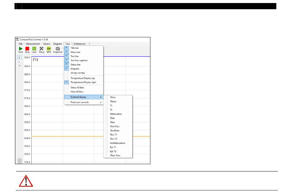This screenshot has height=195, width=291.
Task: Select T2 in the submenu
Action: [x=118, y=110]
